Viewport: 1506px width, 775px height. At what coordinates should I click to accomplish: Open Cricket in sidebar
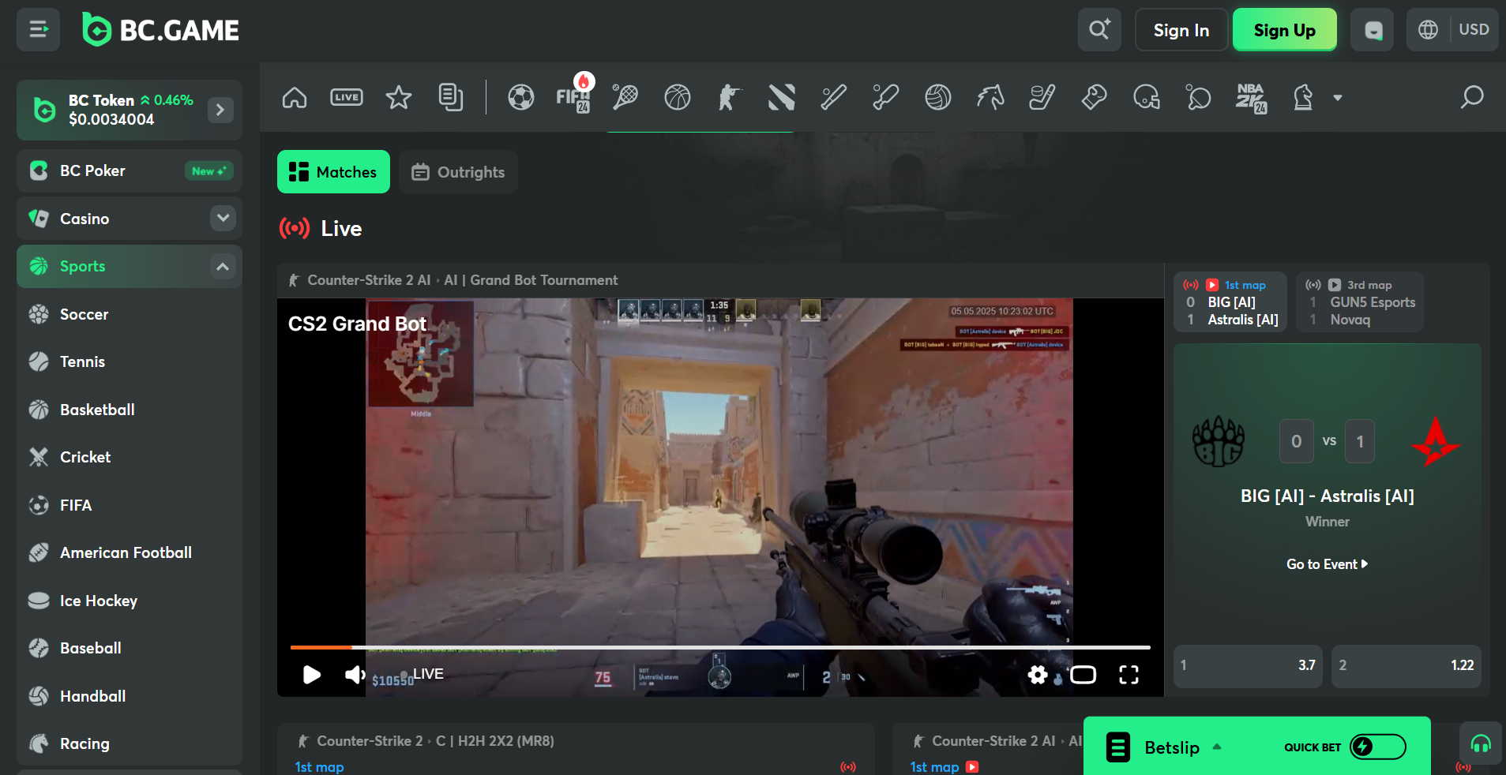click(x=130, y=457)
